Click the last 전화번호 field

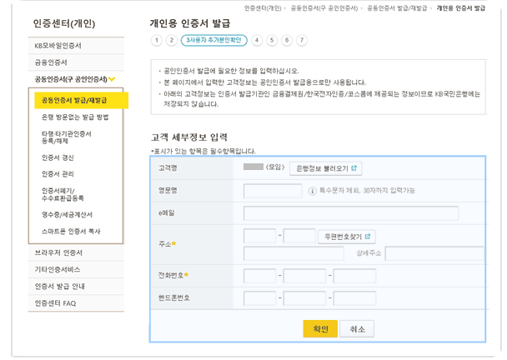coord(354,276)
